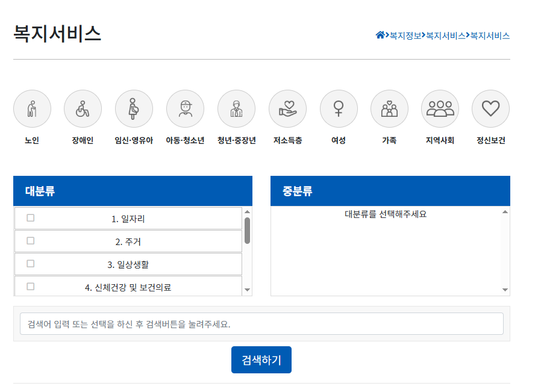Choose the 아동·청소년 child icon
Image resolution: width=541 pixels, height=392 pixels.
tap(186, 109)
